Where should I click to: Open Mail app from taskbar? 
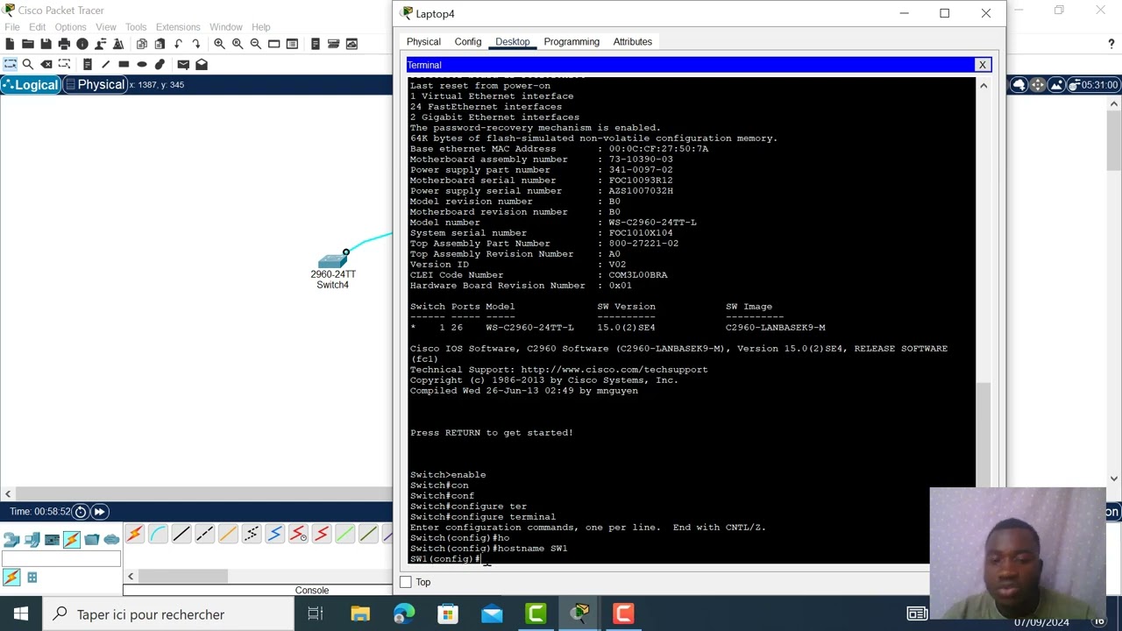(x=492, y=614)
